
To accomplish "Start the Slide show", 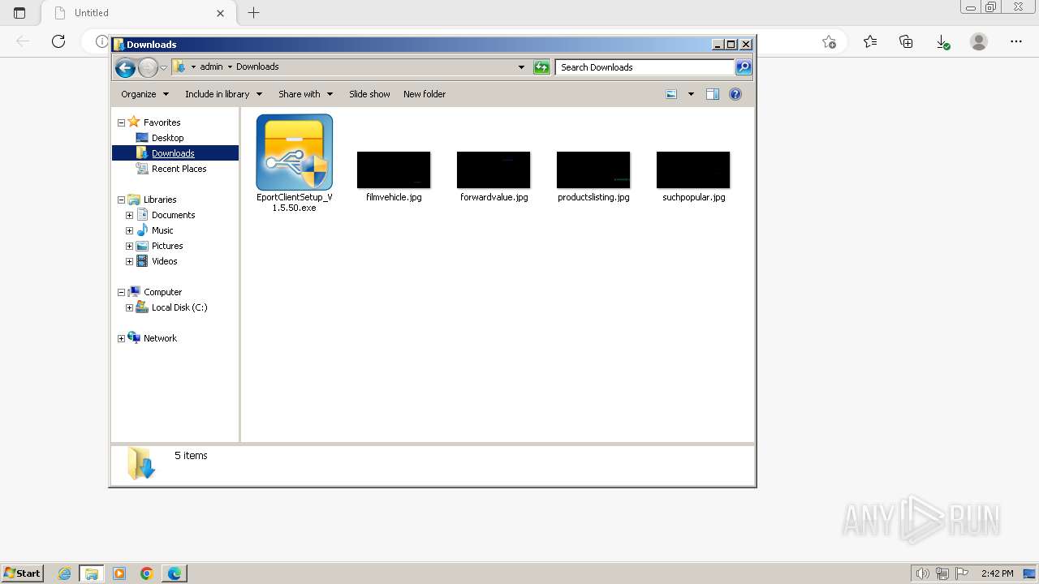I will point(369,94).
